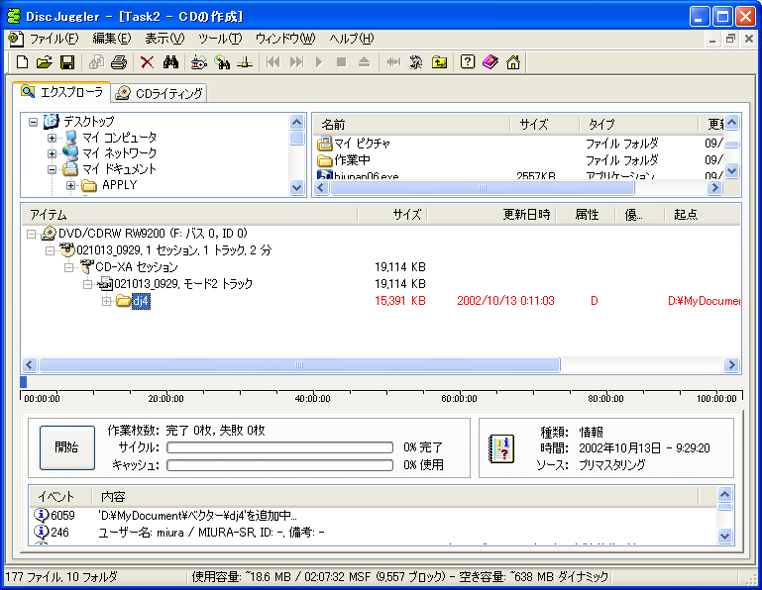Collapse the マイ ドキュメント tree node
762x590 pixels.
point(52,169)
